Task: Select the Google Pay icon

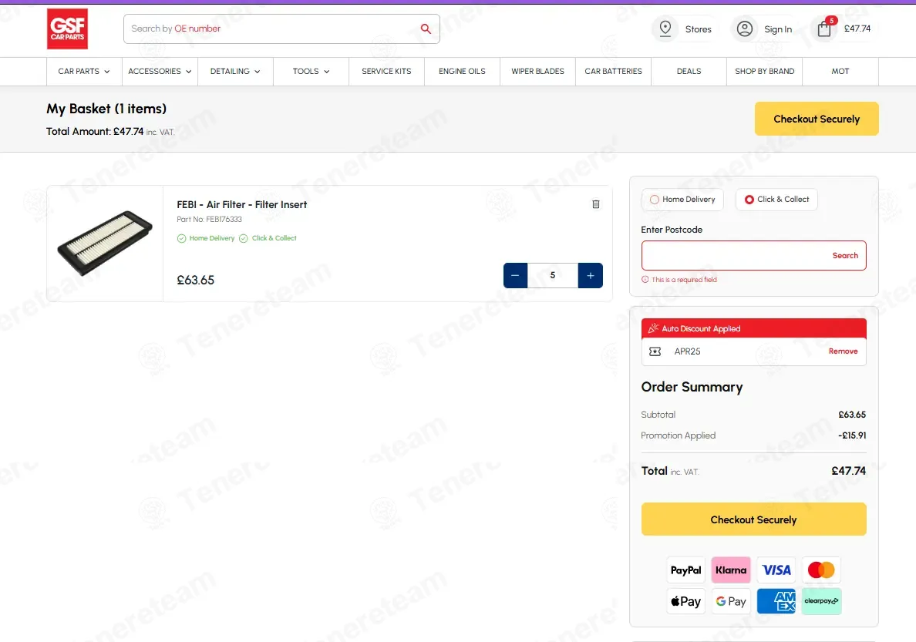Action: (731, 601)
